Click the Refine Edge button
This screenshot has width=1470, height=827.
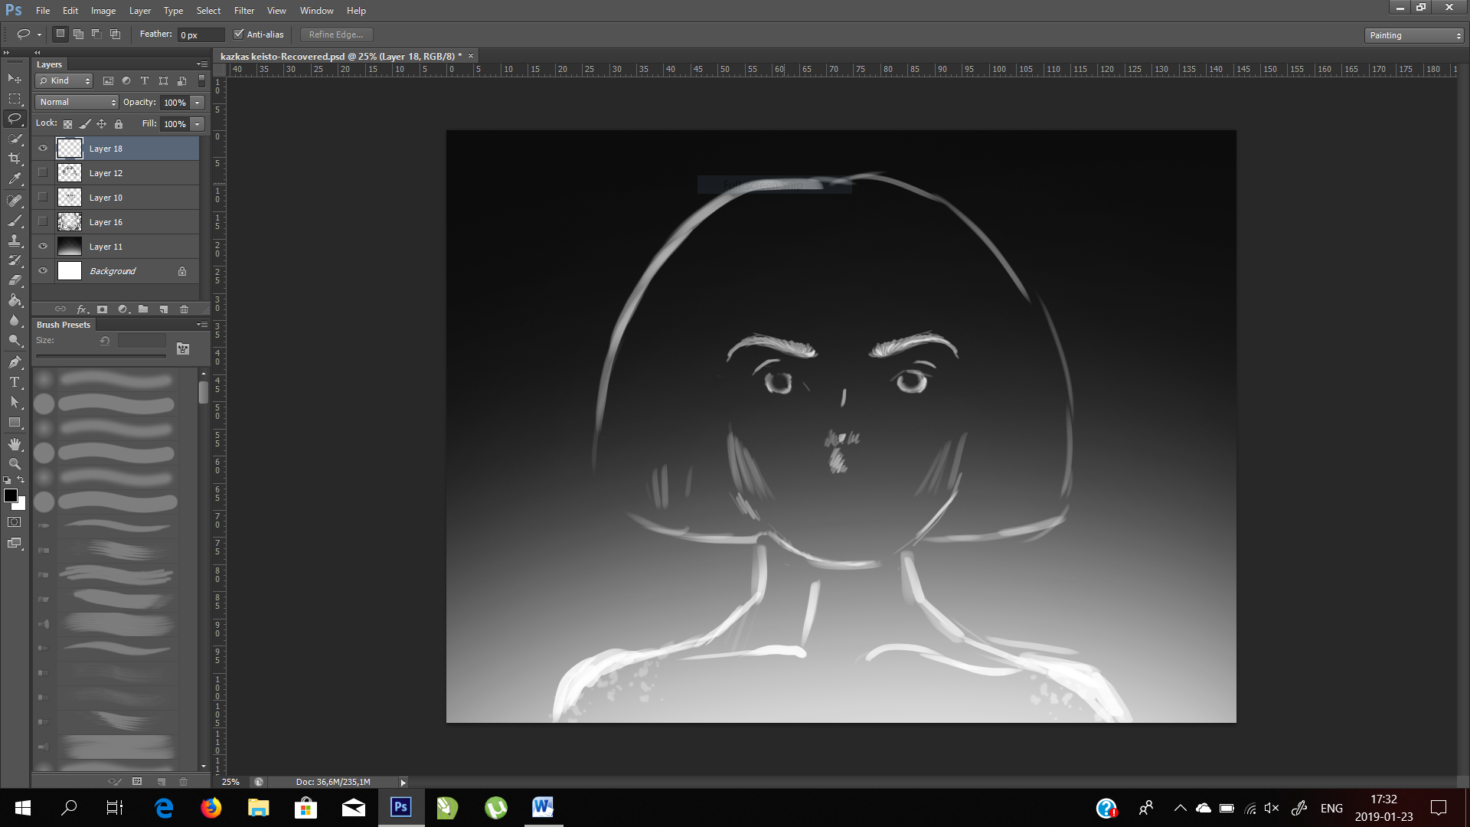click(x=336, y=34)
